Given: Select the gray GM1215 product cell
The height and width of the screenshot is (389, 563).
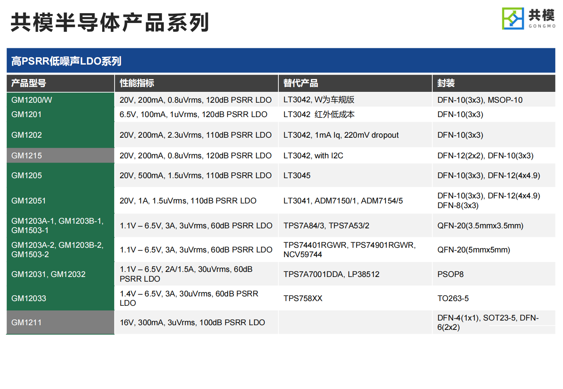Looking at the screenshot, I should [x=27, y=156].
